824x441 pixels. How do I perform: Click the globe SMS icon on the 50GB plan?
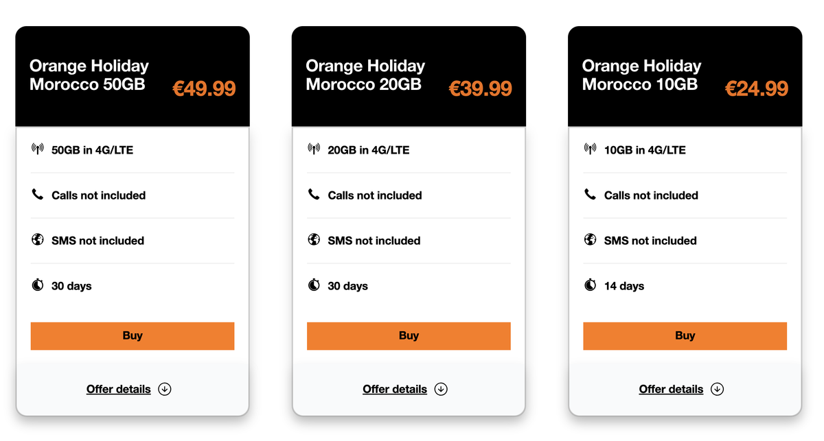click(38, 240)
